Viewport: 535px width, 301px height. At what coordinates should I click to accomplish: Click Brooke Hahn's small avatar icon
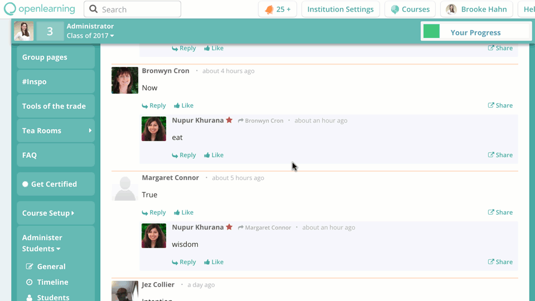tap(451, 9)
